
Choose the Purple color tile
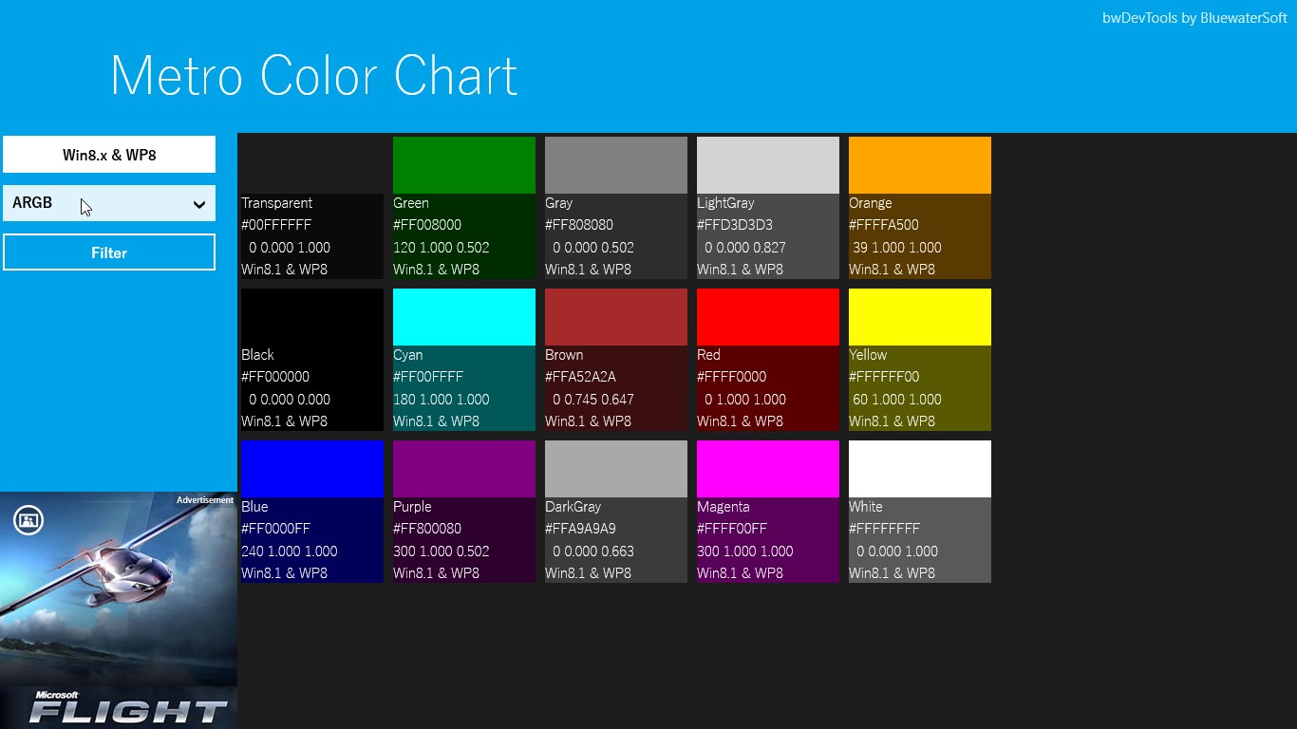click(x=463, y=470)
